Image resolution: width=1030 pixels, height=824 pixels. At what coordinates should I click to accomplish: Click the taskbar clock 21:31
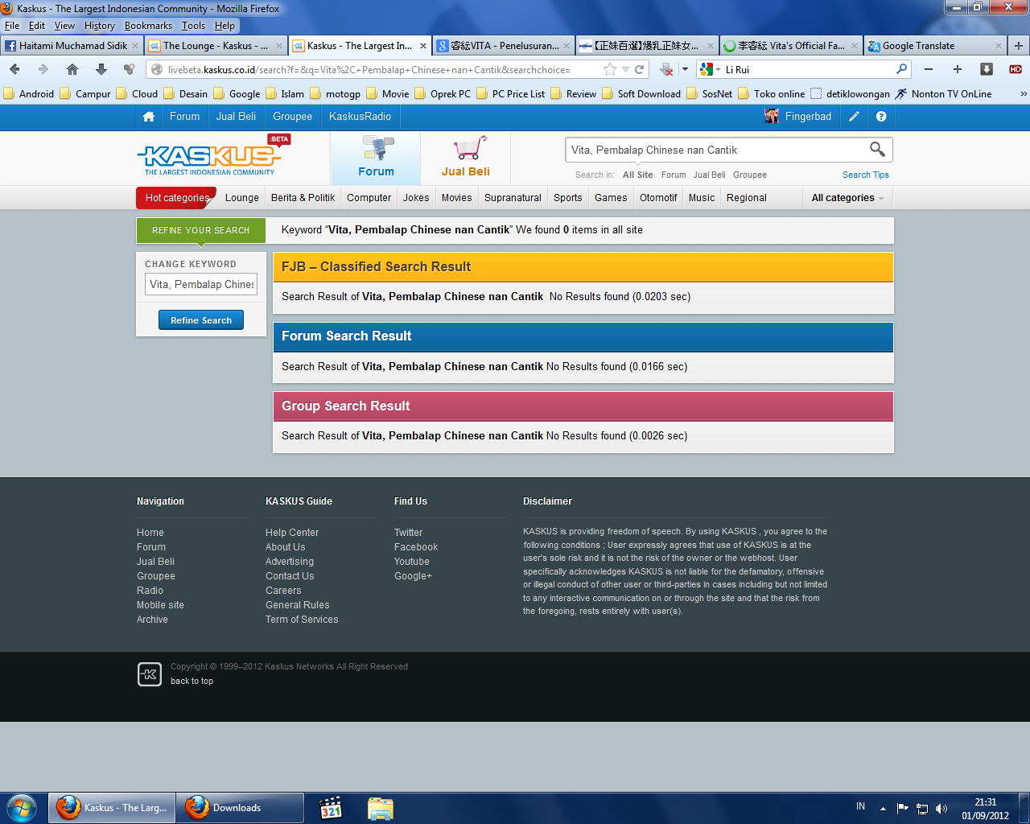(985, 802)
